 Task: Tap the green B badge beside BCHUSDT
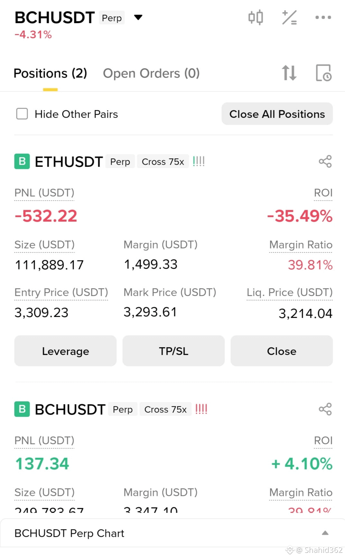tap(22, 409)
